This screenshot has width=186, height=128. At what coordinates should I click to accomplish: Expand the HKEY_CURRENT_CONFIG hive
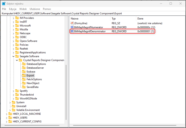[x=7, y=122]
